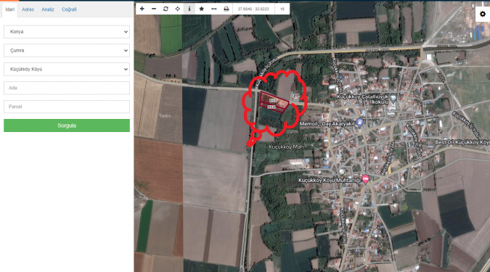This screenshot has width=490, height=272.
Task: Focus the Ada input field
Action: point(67,88)
